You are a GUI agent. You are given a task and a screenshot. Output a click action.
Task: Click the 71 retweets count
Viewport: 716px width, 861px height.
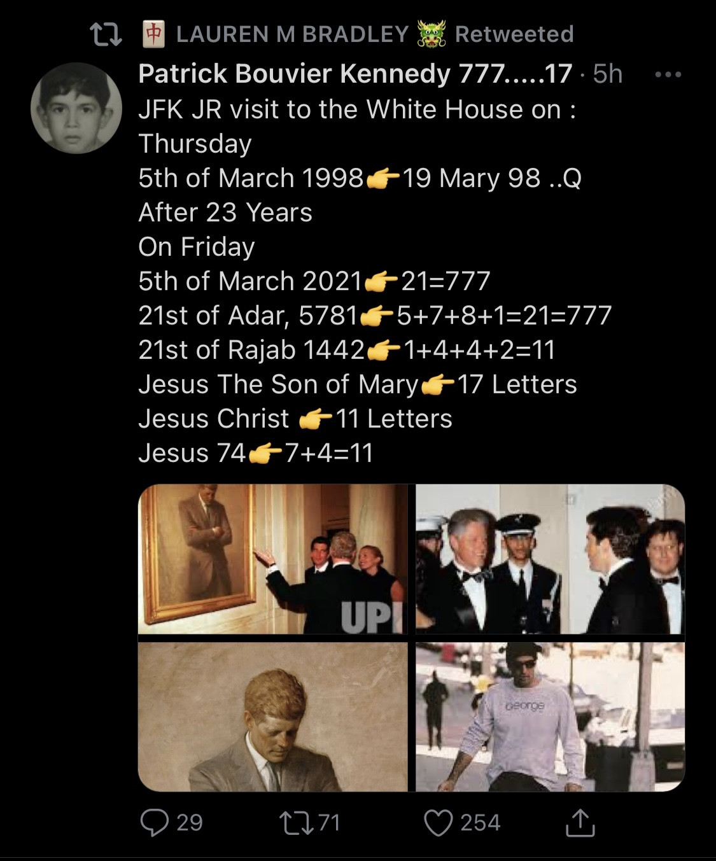coord(329,822)
